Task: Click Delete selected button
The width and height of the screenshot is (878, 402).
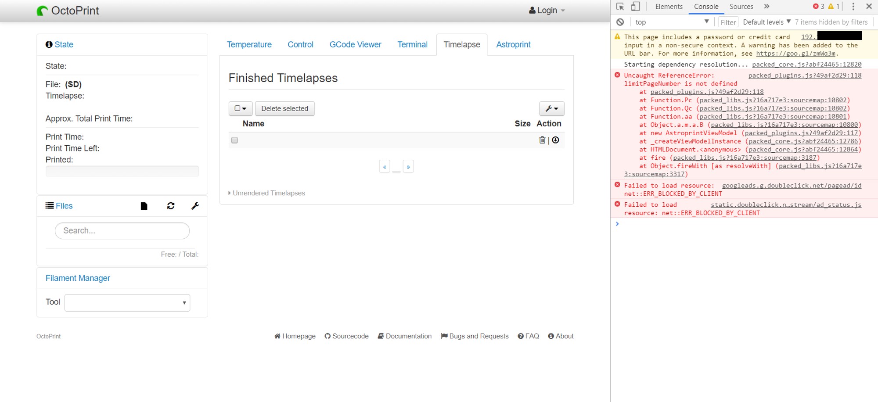Action: [284, 108]
